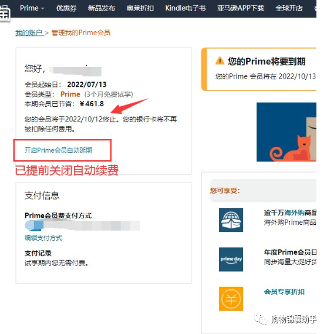Viewport: 327px width, 334px height.
Task: Go back to 我的账户 breadcrumb link
Action: (29, 33)
